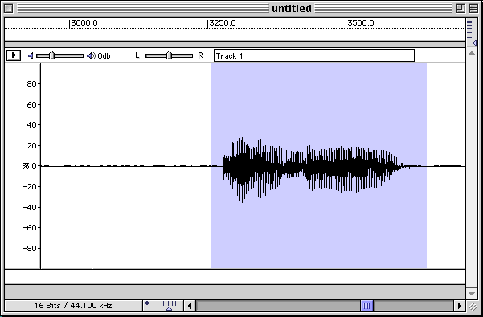Viewport: 483px width, 317px height.
Task: Click the horizontal scrollbar thumb
Action: [x=366, y=306]
